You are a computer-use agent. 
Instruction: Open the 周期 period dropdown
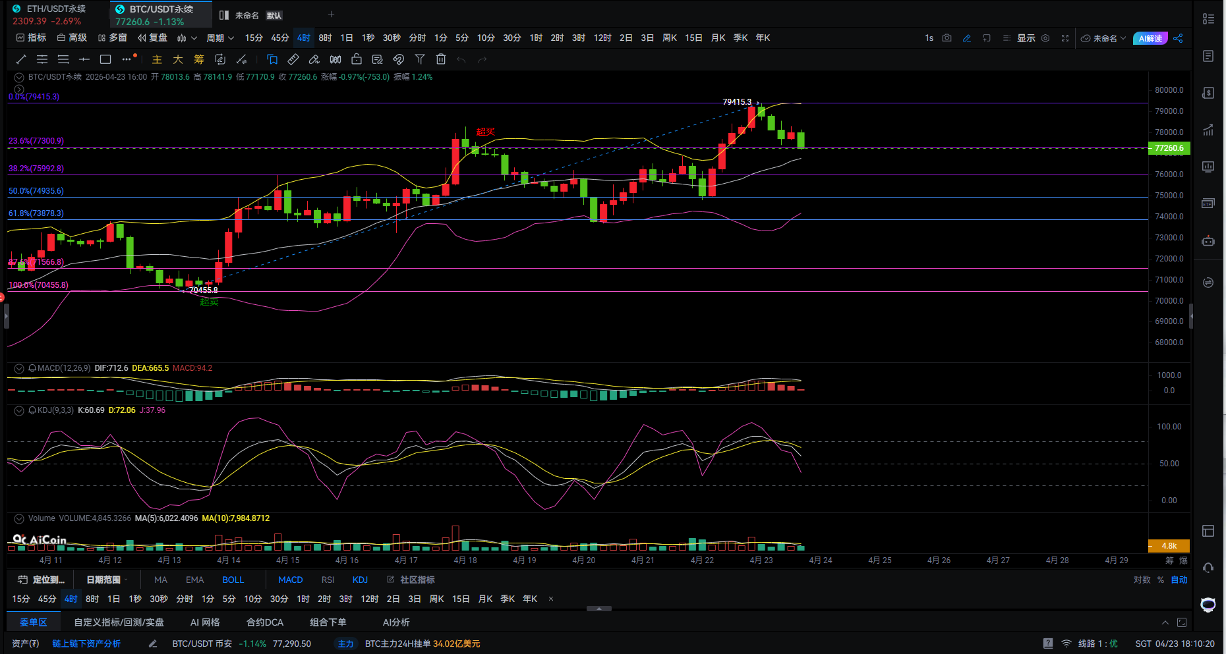(x=220, y=38)
